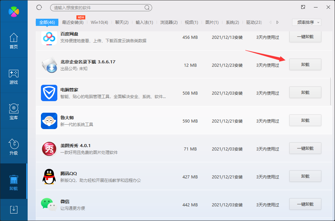Minimize the software manager window
335x221 pixels.
pyautogui.click(x=316, y=7)
